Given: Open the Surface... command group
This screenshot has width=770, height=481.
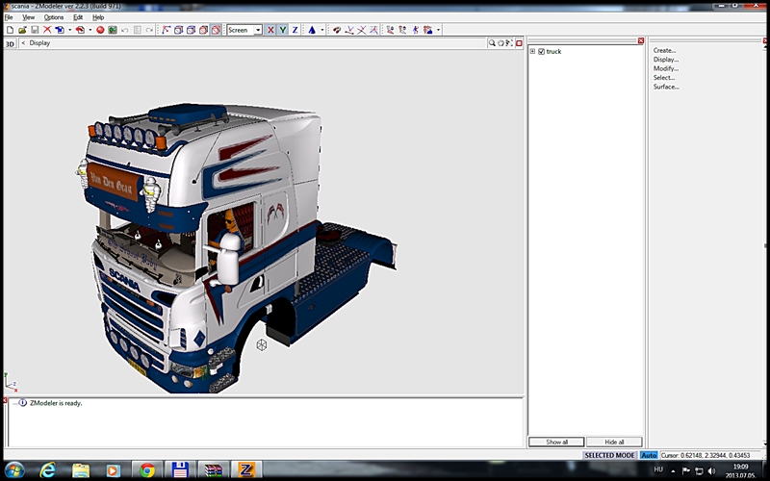Looking at the screenshot, I should click(x=666, y=87).
